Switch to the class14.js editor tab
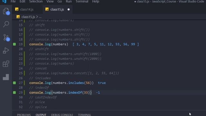The height and width of the screenshot is (116, 206). click(27, 9)
